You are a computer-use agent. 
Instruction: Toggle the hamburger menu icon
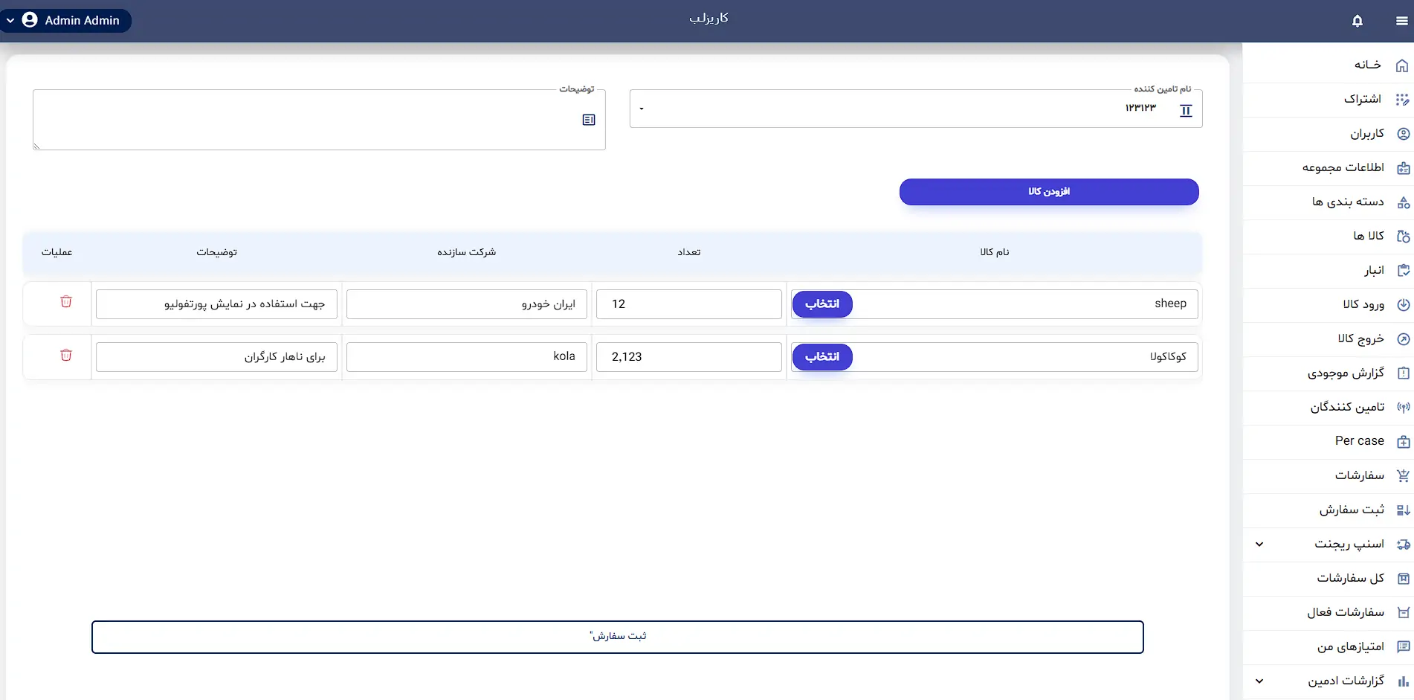coord(1401,21)
